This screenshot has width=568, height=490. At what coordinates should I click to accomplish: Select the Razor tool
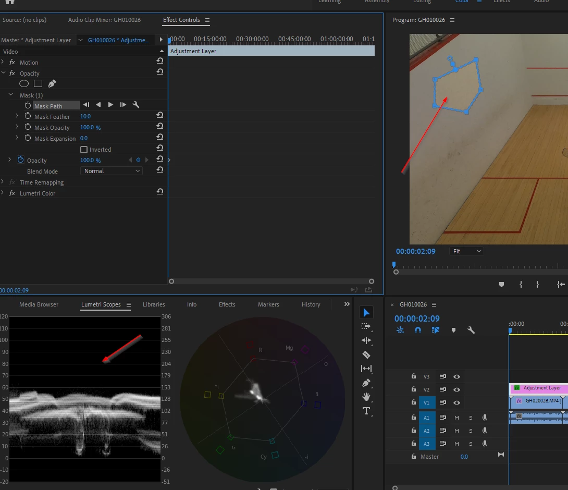pyautogui.click(x=366, y=355)
